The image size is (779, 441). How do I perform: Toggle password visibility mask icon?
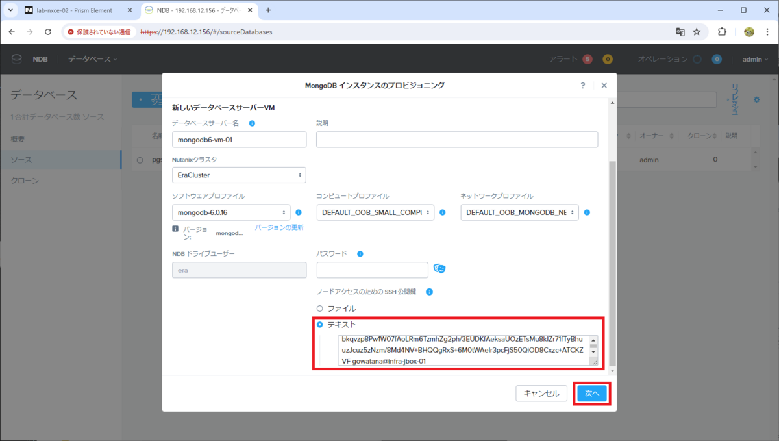point(439,269)
